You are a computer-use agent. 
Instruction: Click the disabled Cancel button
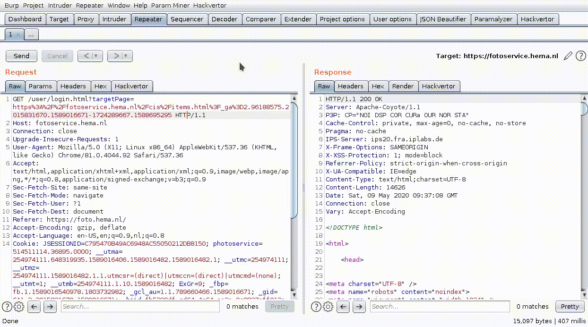pos(57,56)
